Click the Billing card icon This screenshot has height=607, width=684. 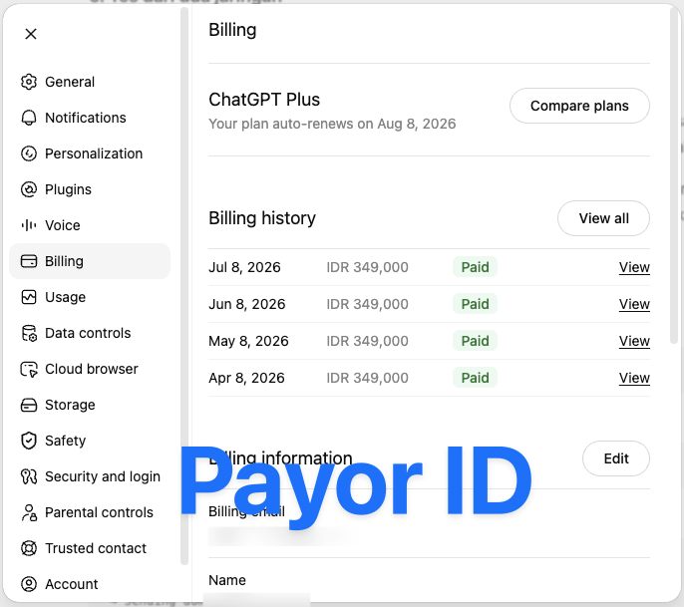[x=29, y=261]
